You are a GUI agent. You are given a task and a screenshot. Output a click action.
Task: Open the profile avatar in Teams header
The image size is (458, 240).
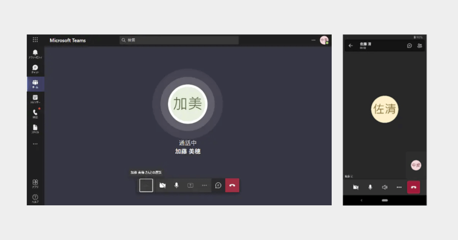coord(324,40)
